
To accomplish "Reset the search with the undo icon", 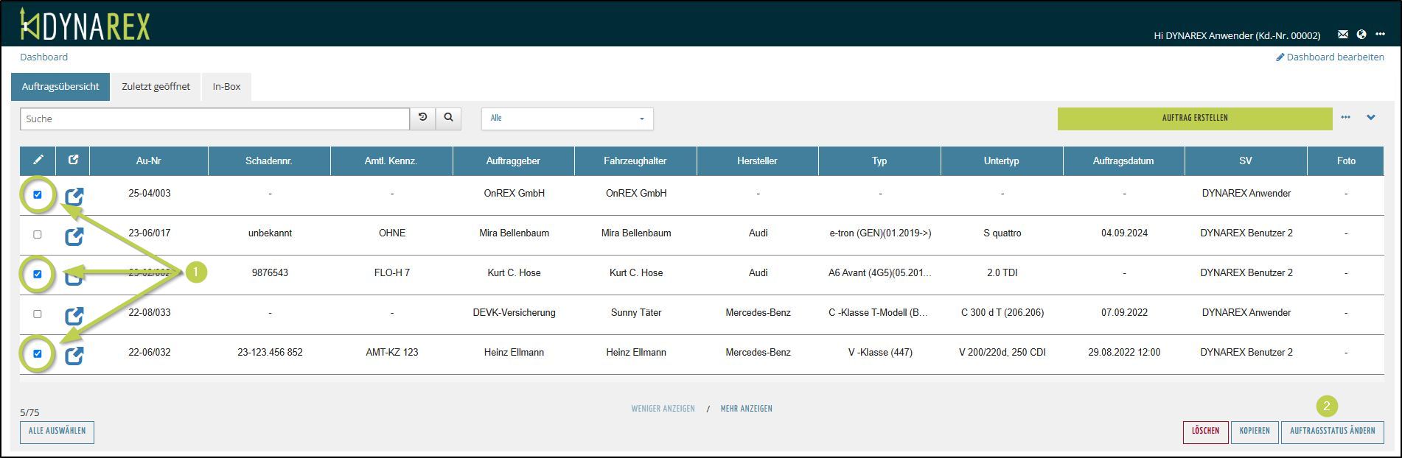I will point(422,118).
